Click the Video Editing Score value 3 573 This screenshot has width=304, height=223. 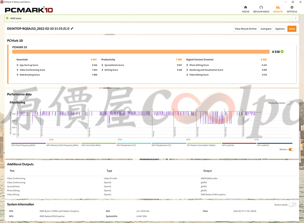click(264, 75)
